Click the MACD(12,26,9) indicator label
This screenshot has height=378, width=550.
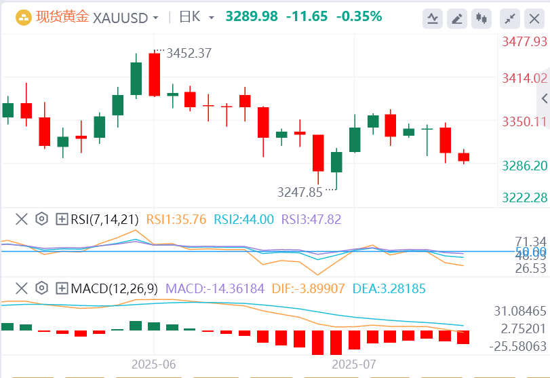tap(115, 288)
